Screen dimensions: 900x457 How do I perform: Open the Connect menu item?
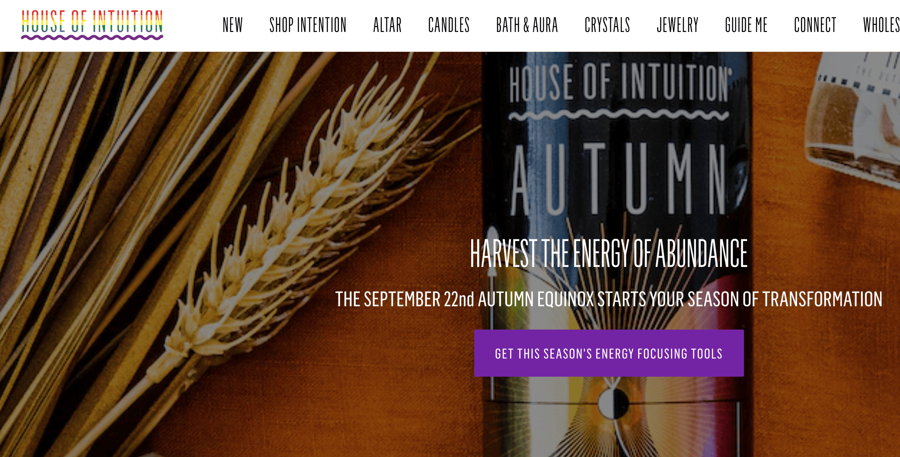click(x=815, y=25)
